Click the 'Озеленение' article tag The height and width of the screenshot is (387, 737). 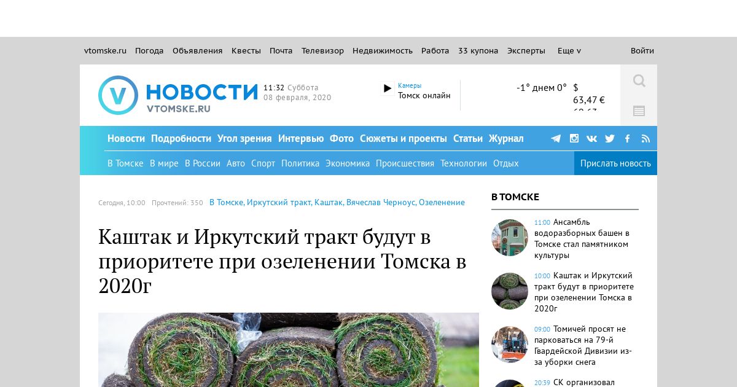point(442,203)
